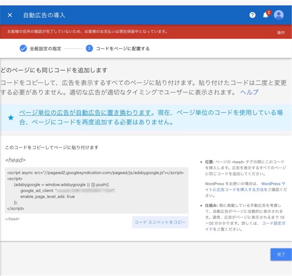Open the notifications bell icon

pyautogui.click(x=265, y=15)
